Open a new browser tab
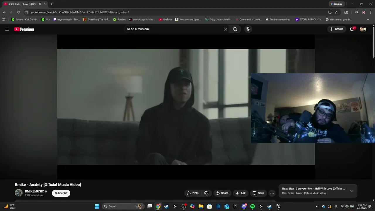 51,4
